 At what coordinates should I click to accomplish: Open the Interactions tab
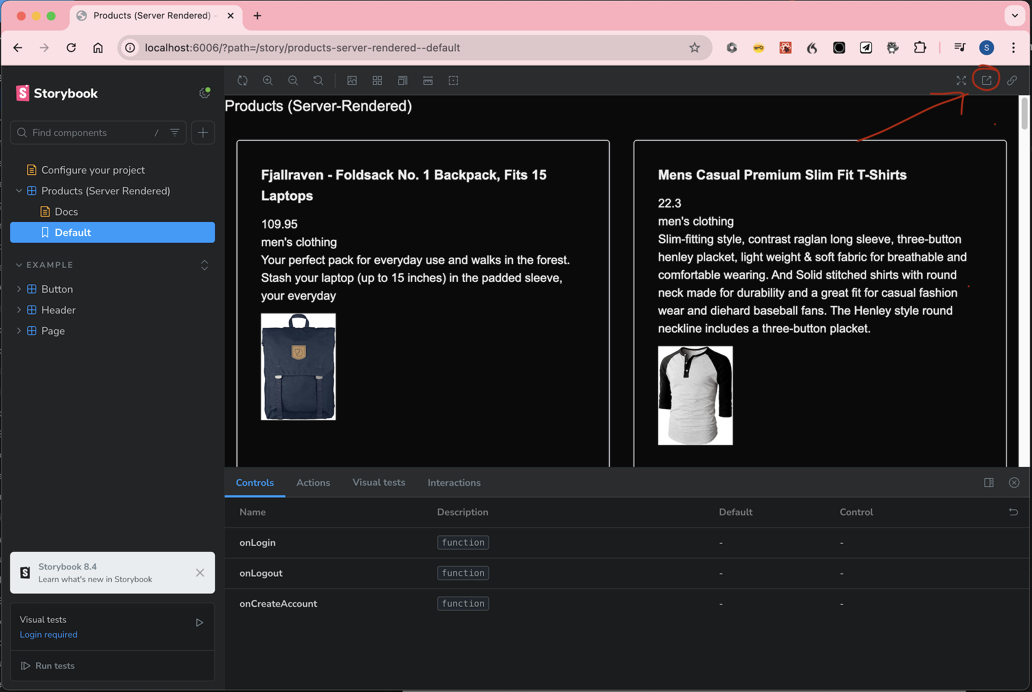point(454,483)
